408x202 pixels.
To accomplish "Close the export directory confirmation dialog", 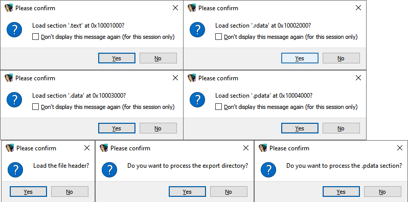I will point(245,148).
